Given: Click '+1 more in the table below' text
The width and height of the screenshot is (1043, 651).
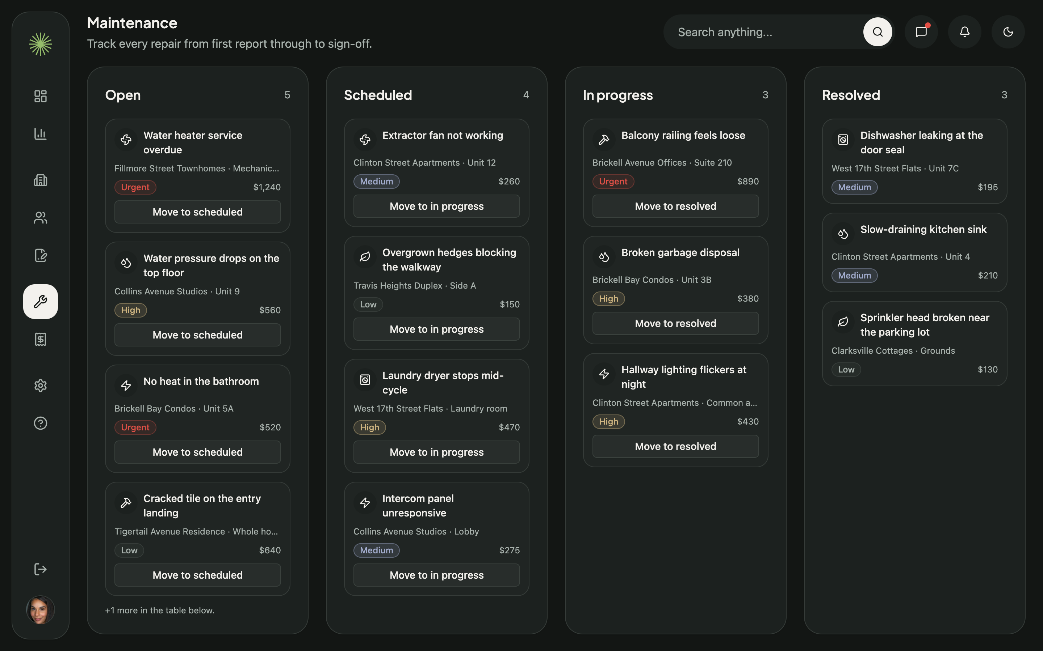Looking at the screenshot, I should coord(160,610).
